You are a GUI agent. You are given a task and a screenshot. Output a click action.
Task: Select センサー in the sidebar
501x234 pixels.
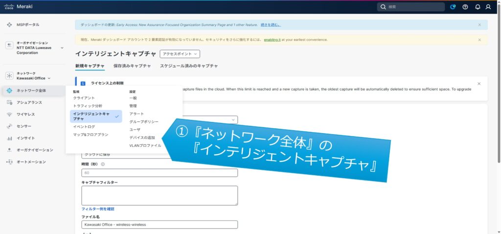click(23, 126)
